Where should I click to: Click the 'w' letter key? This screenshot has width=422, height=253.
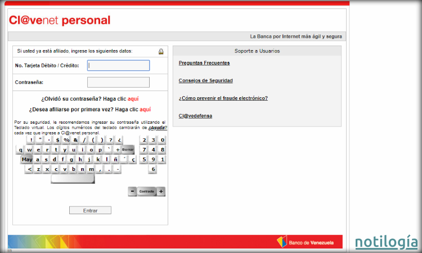click(29, 150)
